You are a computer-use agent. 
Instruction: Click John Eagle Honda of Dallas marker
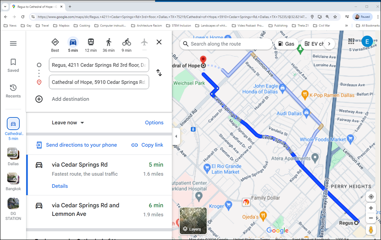pos(282,88)
